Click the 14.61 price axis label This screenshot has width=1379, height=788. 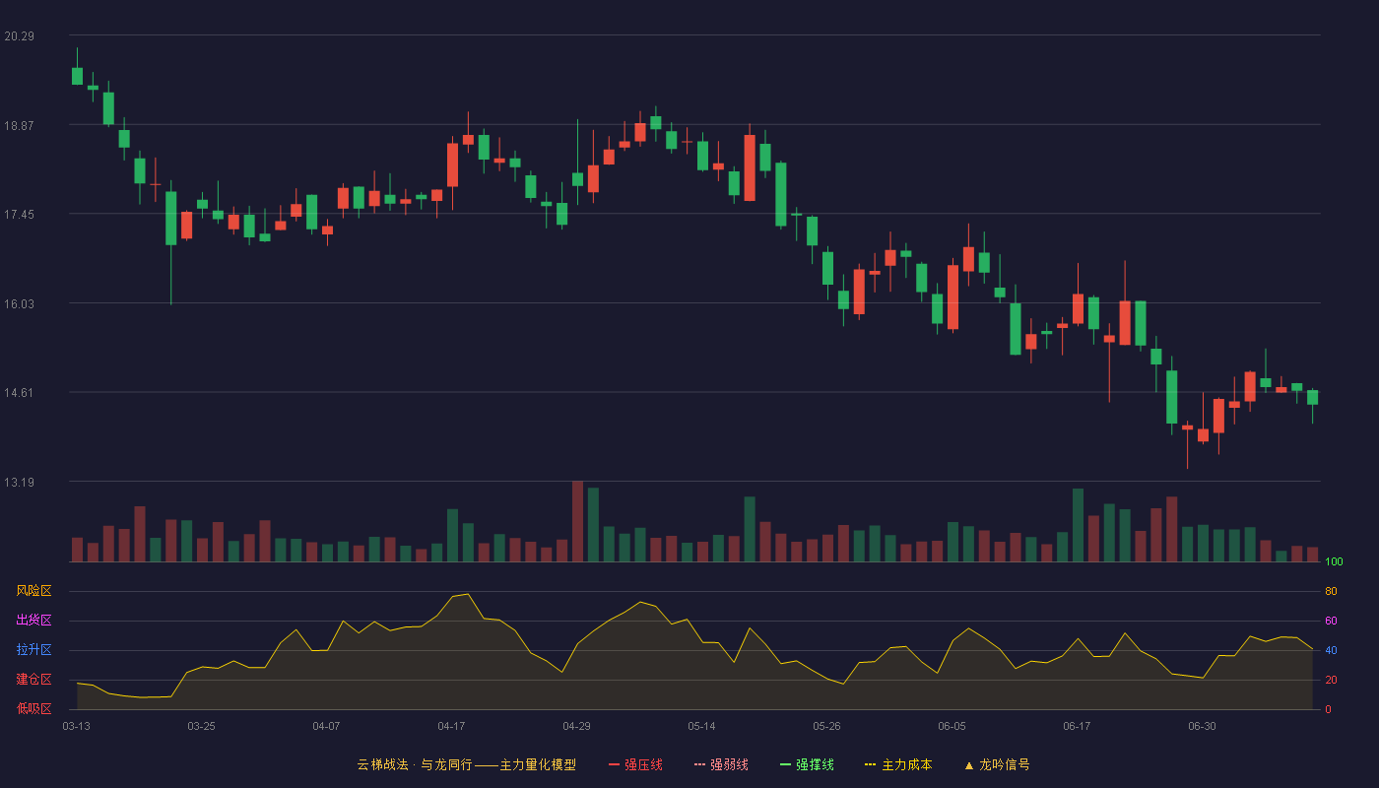point(19,393)
